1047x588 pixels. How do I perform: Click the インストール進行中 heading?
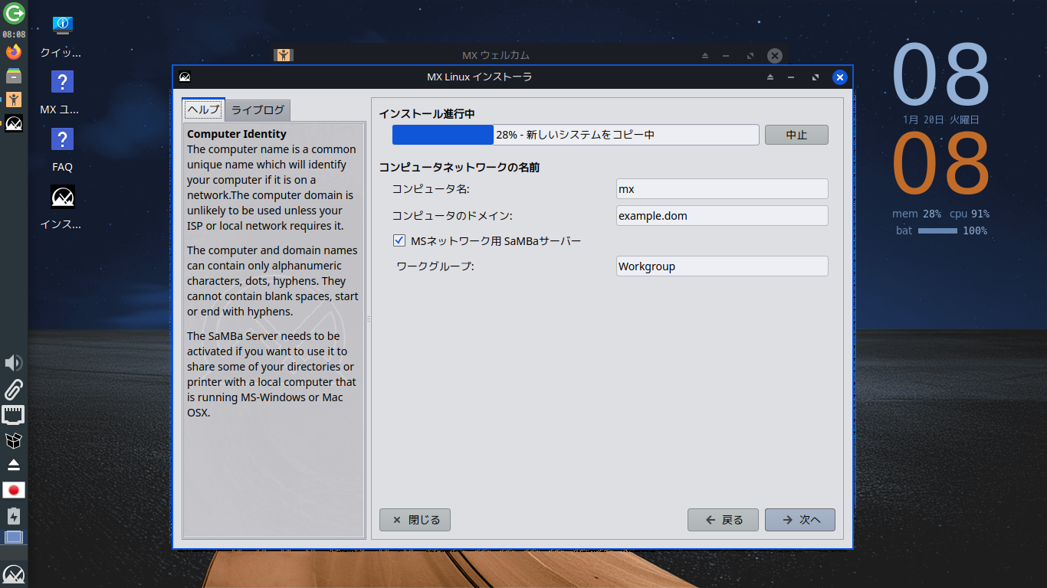(x=427, y=114)
